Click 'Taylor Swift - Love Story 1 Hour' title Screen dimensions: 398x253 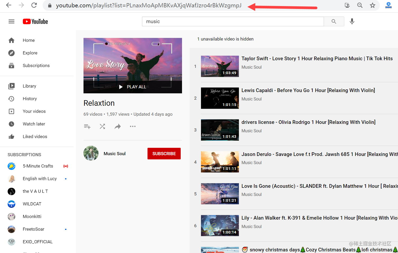[317, 59]
